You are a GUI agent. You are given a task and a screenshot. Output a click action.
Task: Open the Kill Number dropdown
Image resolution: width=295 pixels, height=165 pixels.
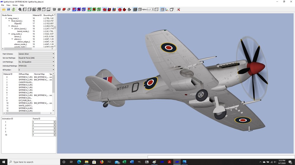(x=36, y=70)
